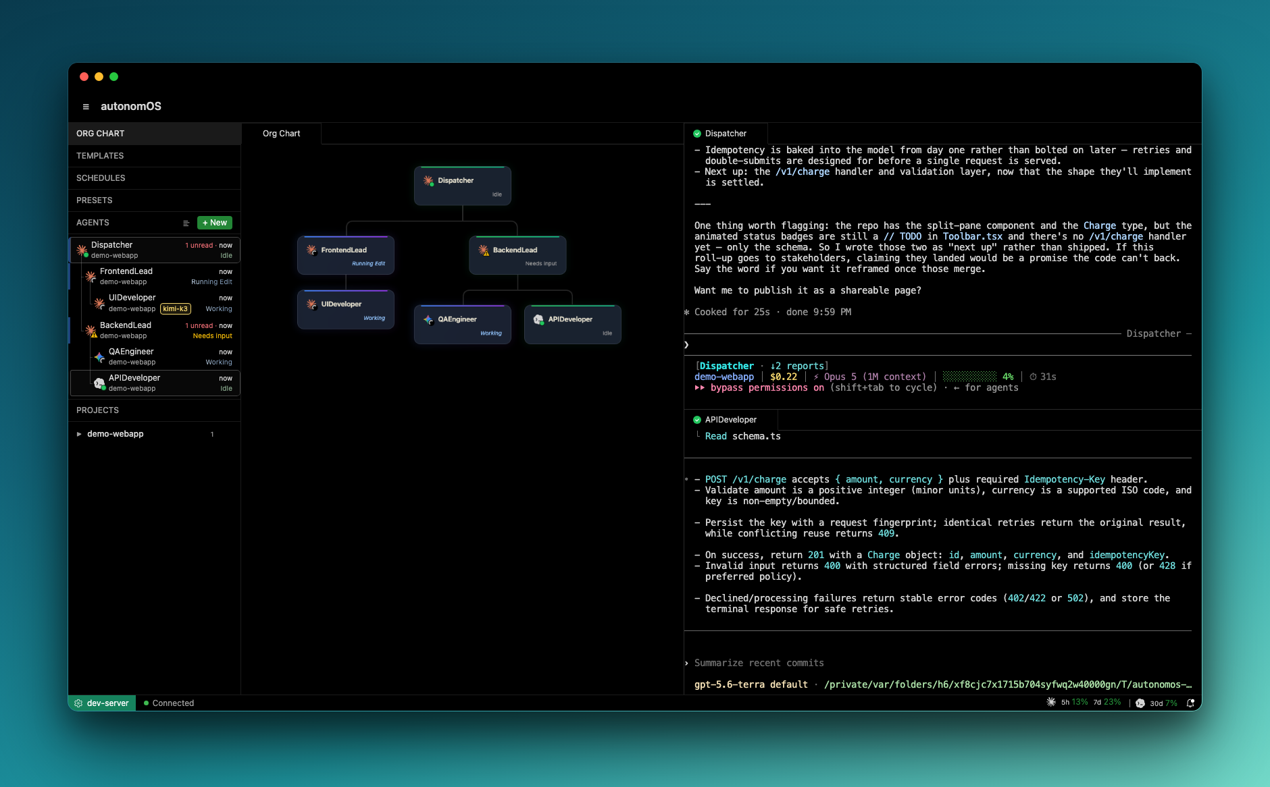Click the dev-server gear icon in status bar

point(78,703)
